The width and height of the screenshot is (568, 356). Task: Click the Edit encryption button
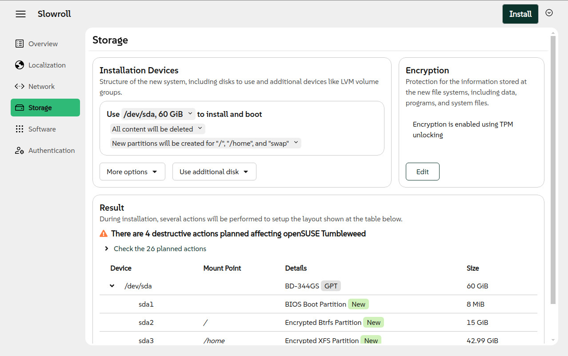423,172
